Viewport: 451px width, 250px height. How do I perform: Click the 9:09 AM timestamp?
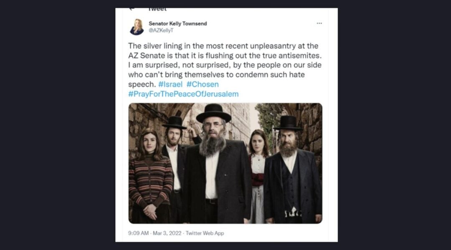pyautogui.click(x=138, y=233)
